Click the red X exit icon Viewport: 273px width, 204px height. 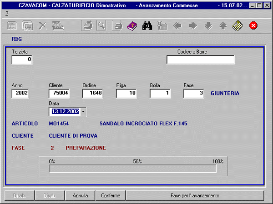tap(253, 25)
